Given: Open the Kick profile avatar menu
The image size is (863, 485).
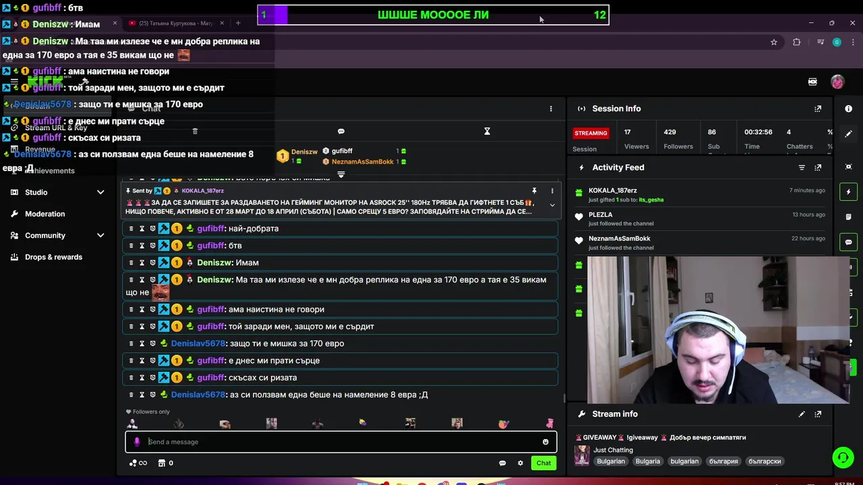Looking at the screenshot, I should tap(837, 82).
